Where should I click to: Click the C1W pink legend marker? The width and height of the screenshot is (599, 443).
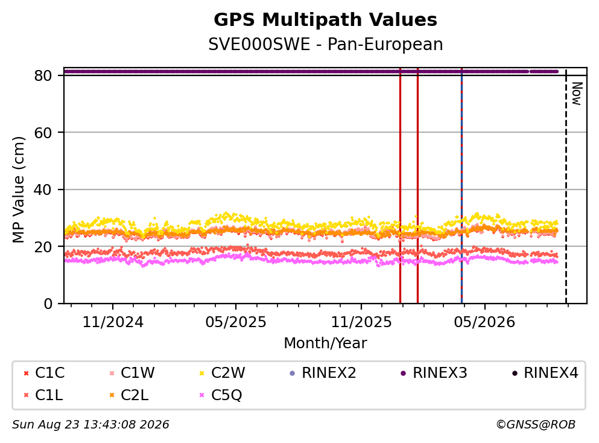[112, 374]
